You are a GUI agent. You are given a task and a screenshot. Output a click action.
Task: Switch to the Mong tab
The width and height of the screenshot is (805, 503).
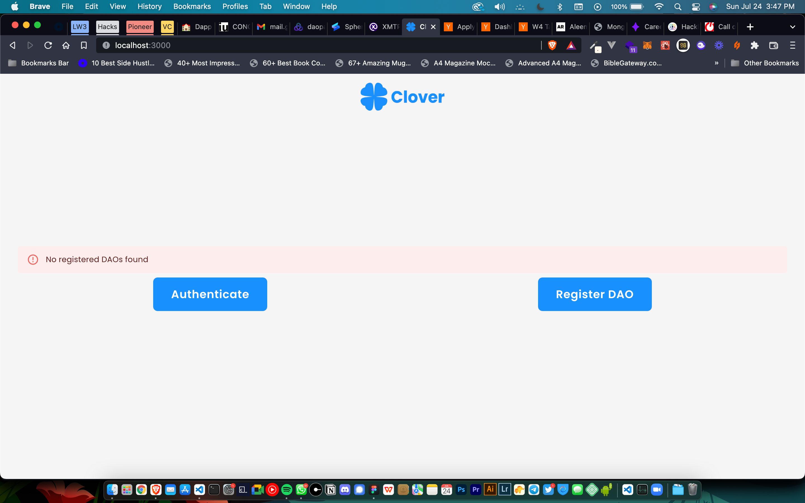pos(609,27)
